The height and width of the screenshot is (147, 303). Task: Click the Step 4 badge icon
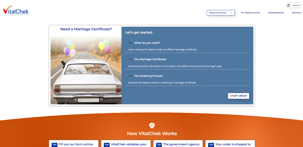[211, 145]
